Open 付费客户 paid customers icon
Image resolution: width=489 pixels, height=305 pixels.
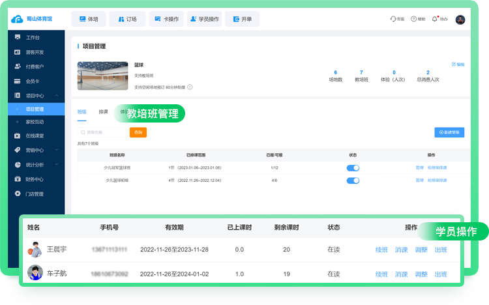click(x=18, y=66)
